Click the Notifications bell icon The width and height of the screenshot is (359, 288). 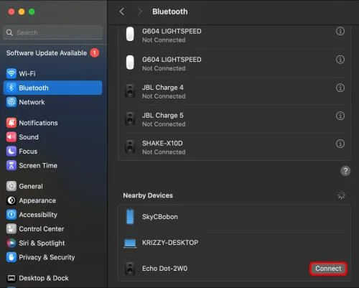click(x=11, y=123)
